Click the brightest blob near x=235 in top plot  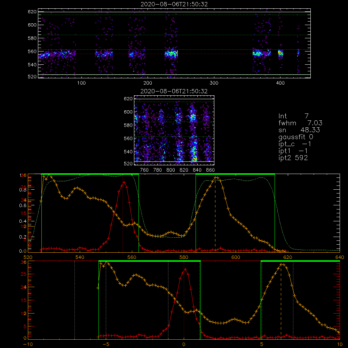click(171, 54)
